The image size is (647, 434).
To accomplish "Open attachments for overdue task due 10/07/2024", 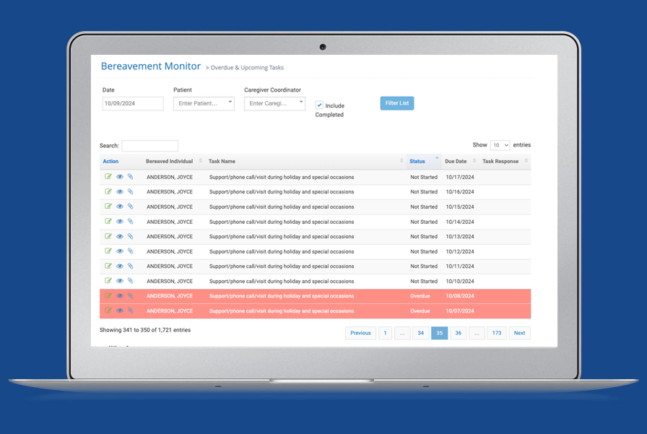I will point(131,311).
